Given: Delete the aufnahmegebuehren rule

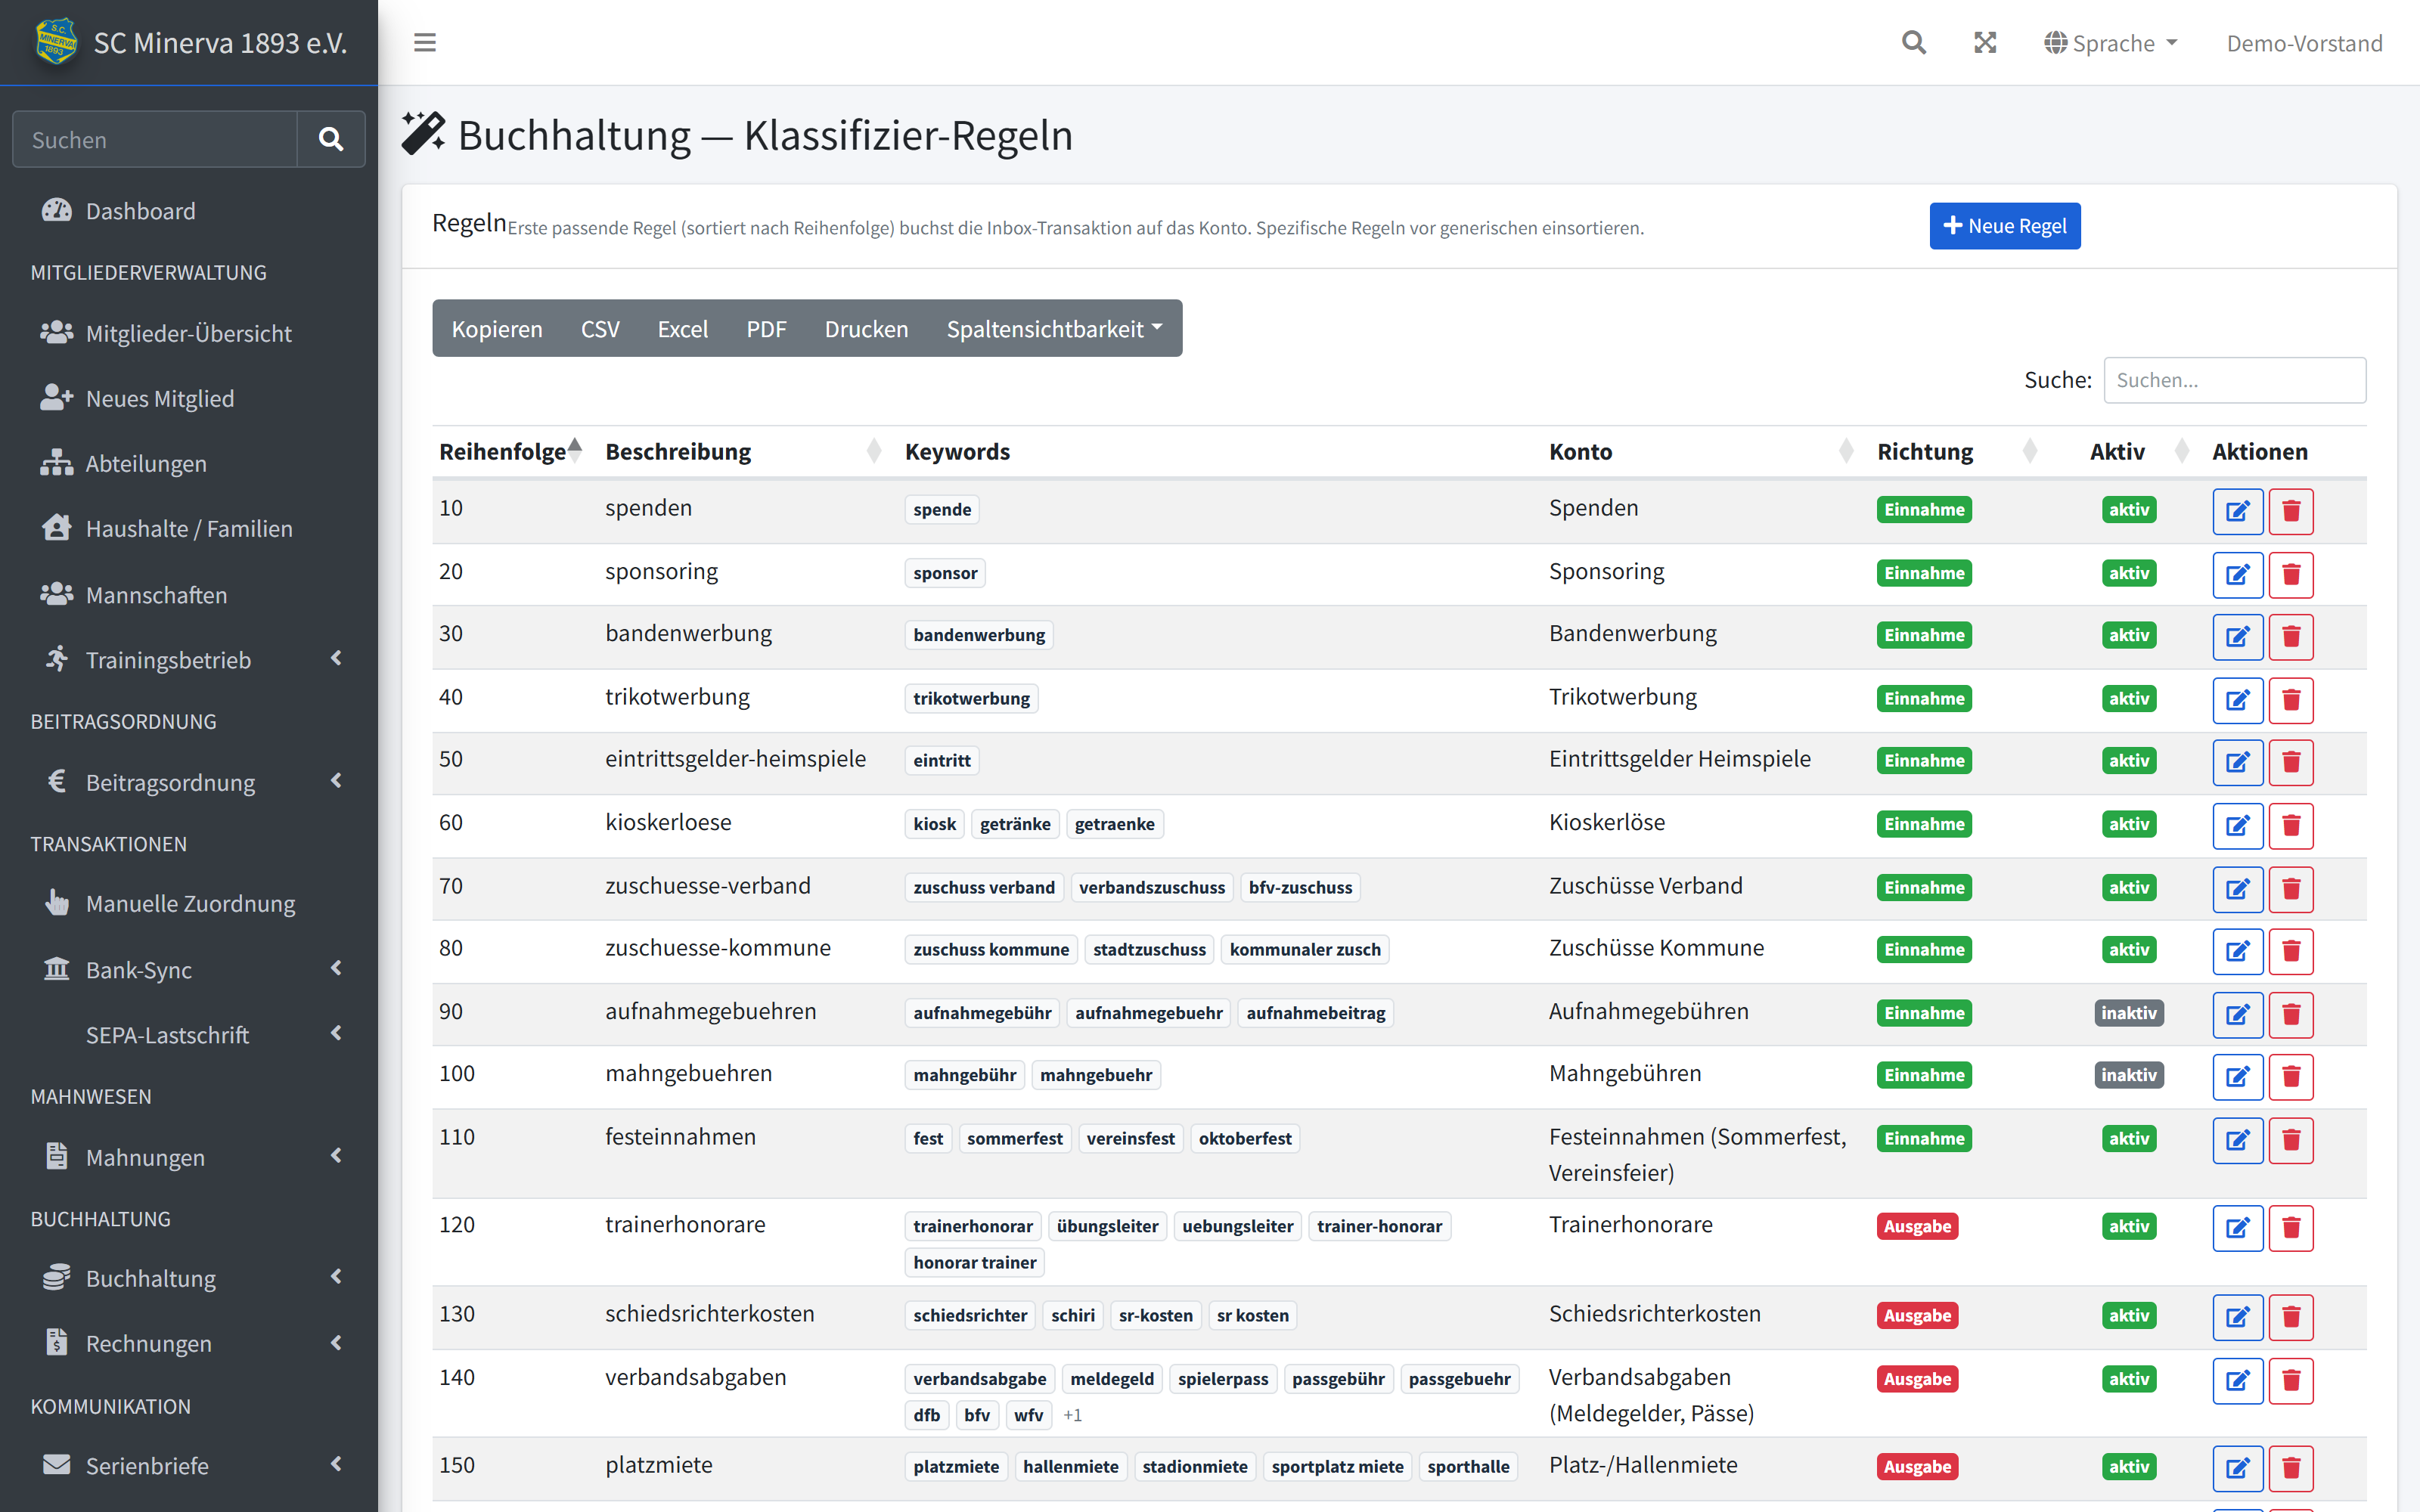Looking at the screenshot, I should 2291,1014.
